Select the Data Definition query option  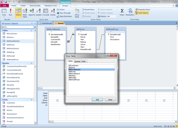click(64, 16)
